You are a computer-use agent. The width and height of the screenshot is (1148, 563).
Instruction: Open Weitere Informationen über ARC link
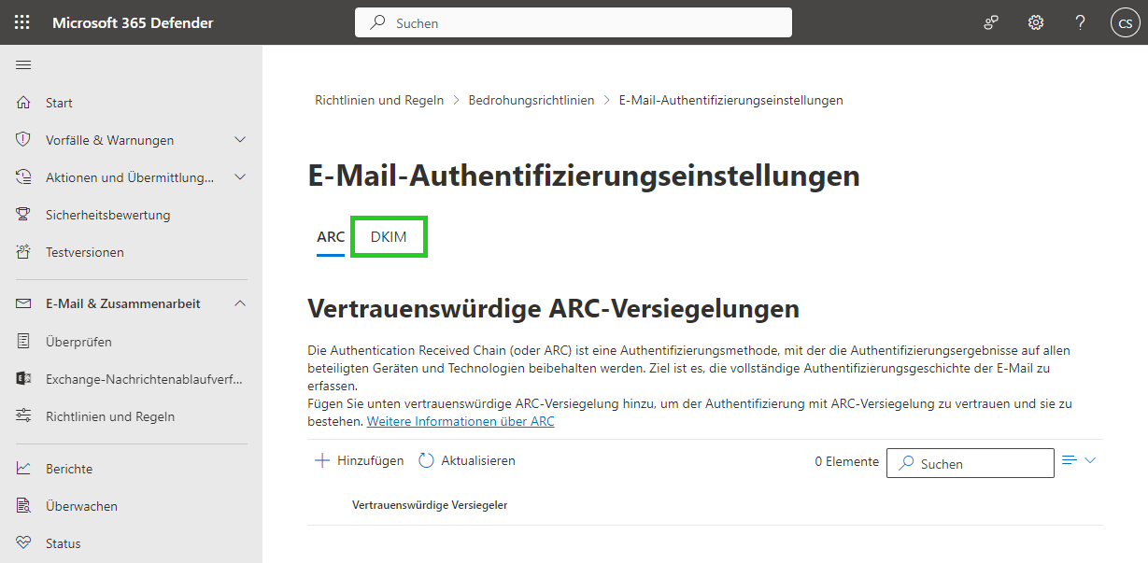461,422
